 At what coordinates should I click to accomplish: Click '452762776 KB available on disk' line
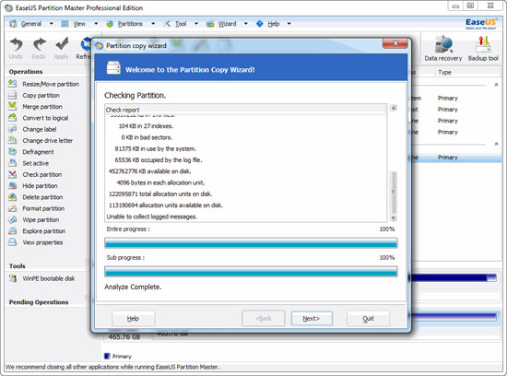[149, 171]
